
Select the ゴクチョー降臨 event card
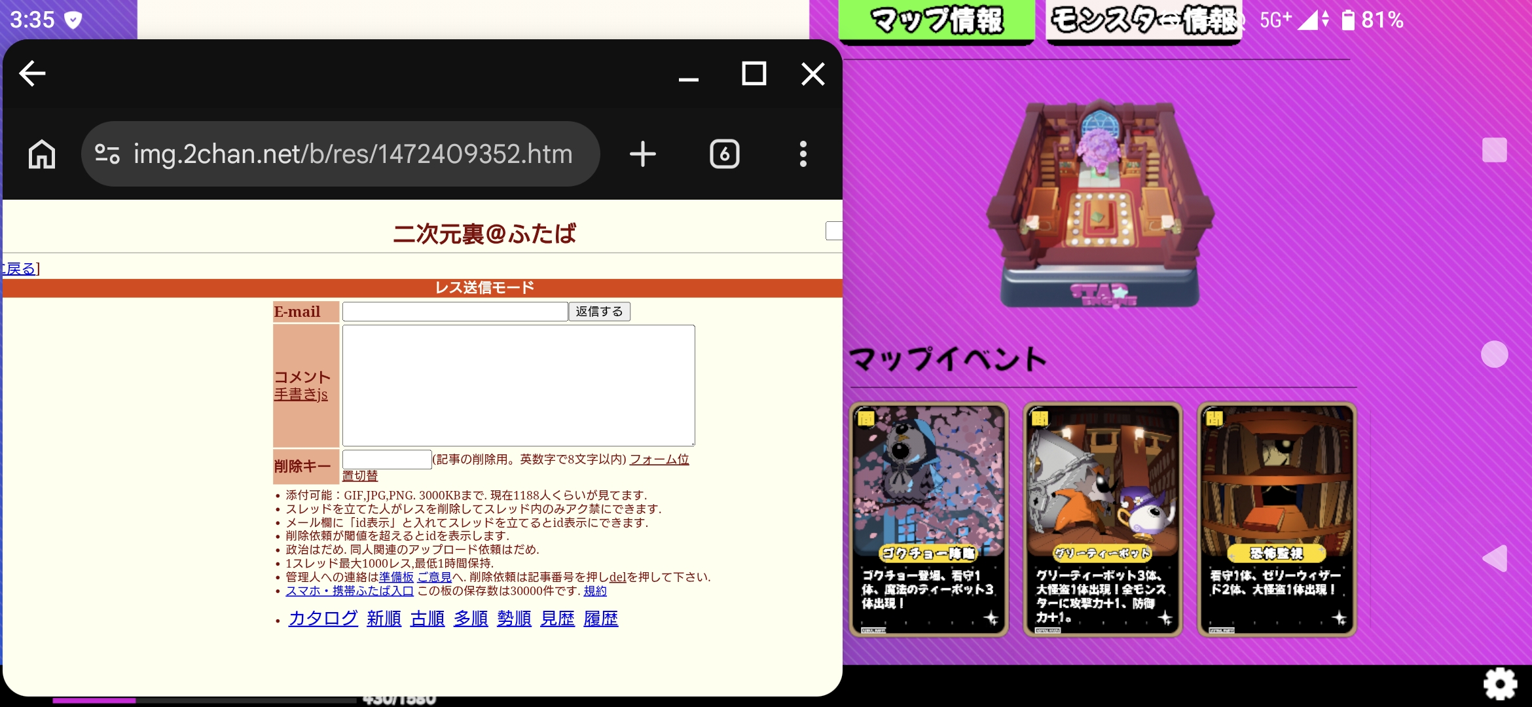click(928, 519)
